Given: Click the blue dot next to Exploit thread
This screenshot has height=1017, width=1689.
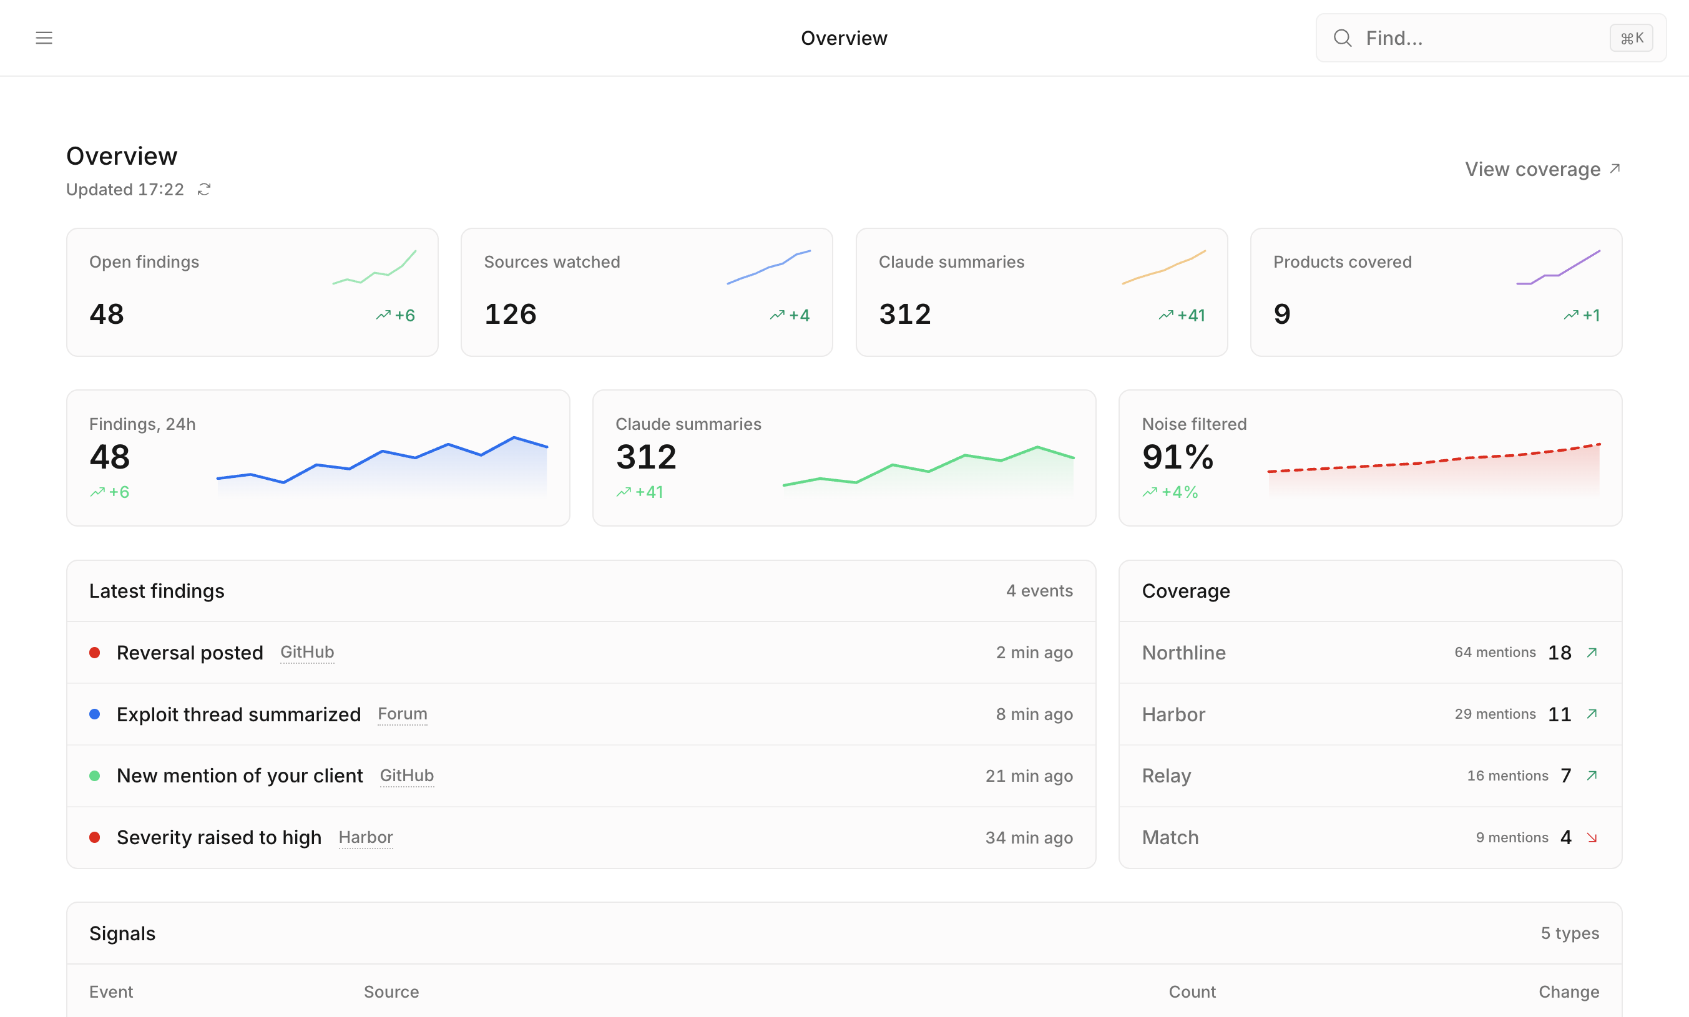Looking at the screenshot, I should pos(95,714).
